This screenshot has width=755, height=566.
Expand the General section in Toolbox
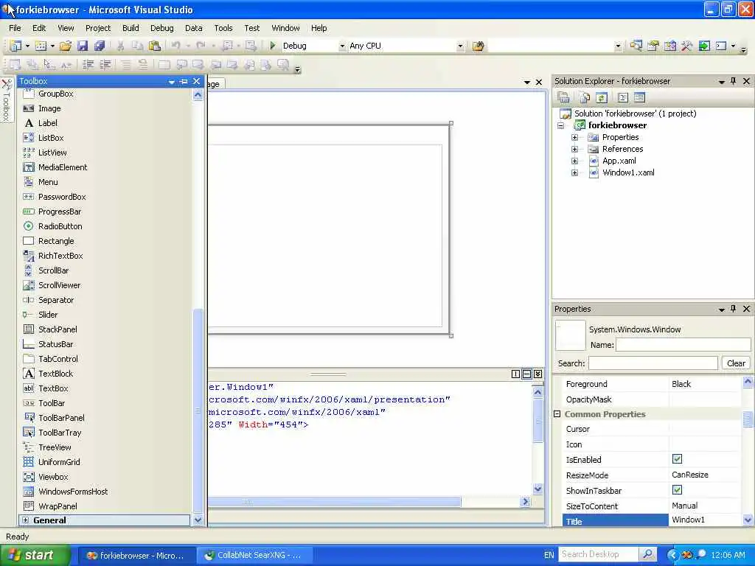click(x=26, y=520)
